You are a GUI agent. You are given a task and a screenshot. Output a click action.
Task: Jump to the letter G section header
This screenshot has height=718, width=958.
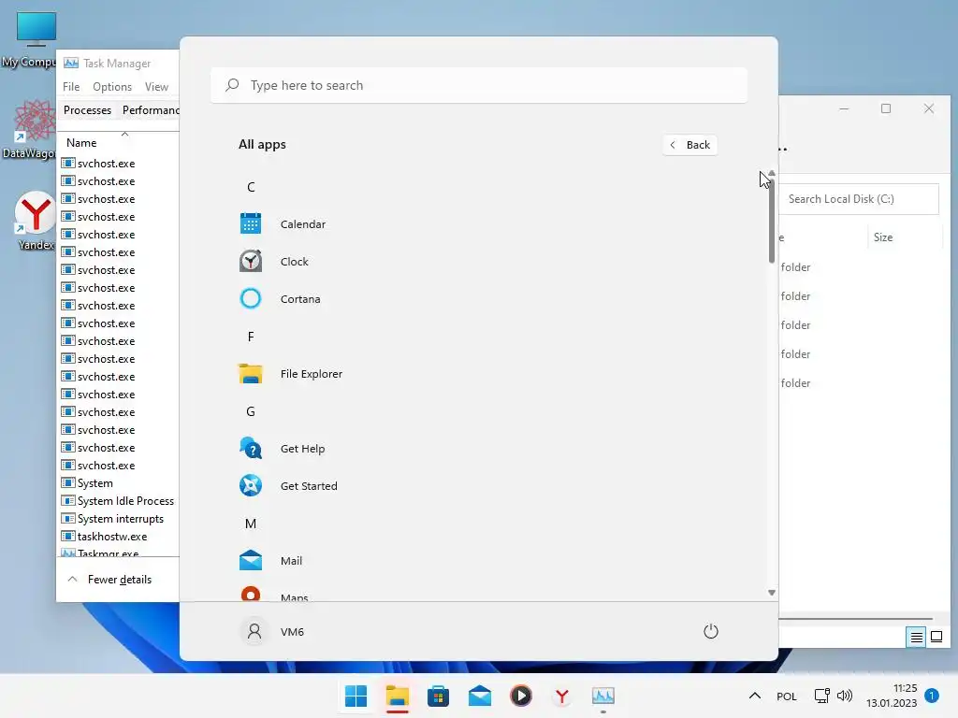[x=251, y=411]
